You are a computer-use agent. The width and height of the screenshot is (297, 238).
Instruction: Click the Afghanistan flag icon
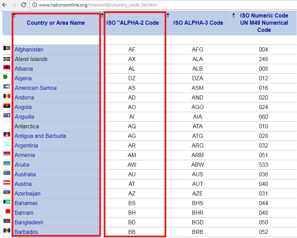(7, 49)
